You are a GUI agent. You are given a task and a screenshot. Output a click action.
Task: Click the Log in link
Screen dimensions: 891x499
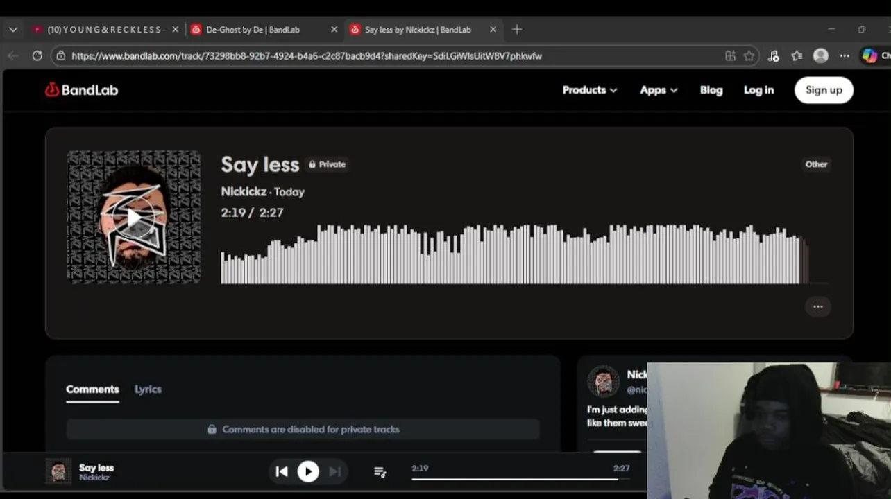click(x=758, y=90)
